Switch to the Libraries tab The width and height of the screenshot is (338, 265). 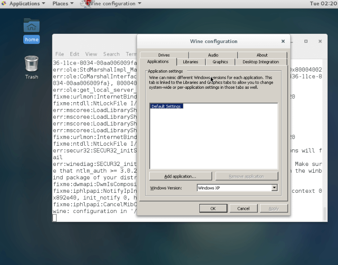coord(191,62)
